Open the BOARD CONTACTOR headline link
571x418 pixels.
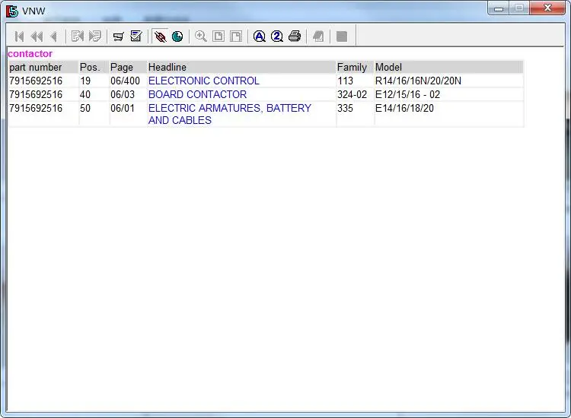click(x=197, y=94)
